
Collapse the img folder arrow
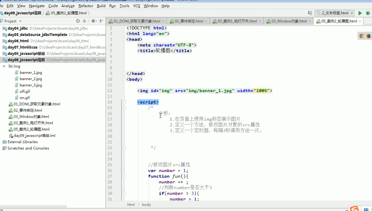coord(4,66)
